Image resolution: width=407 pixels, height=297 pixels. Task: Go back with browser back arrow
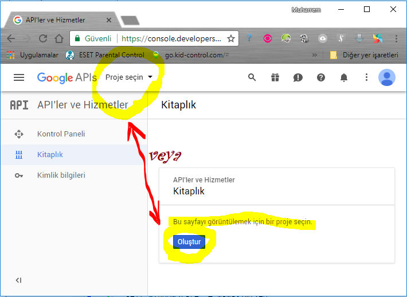pyautogui.click(x=11, y=38)
